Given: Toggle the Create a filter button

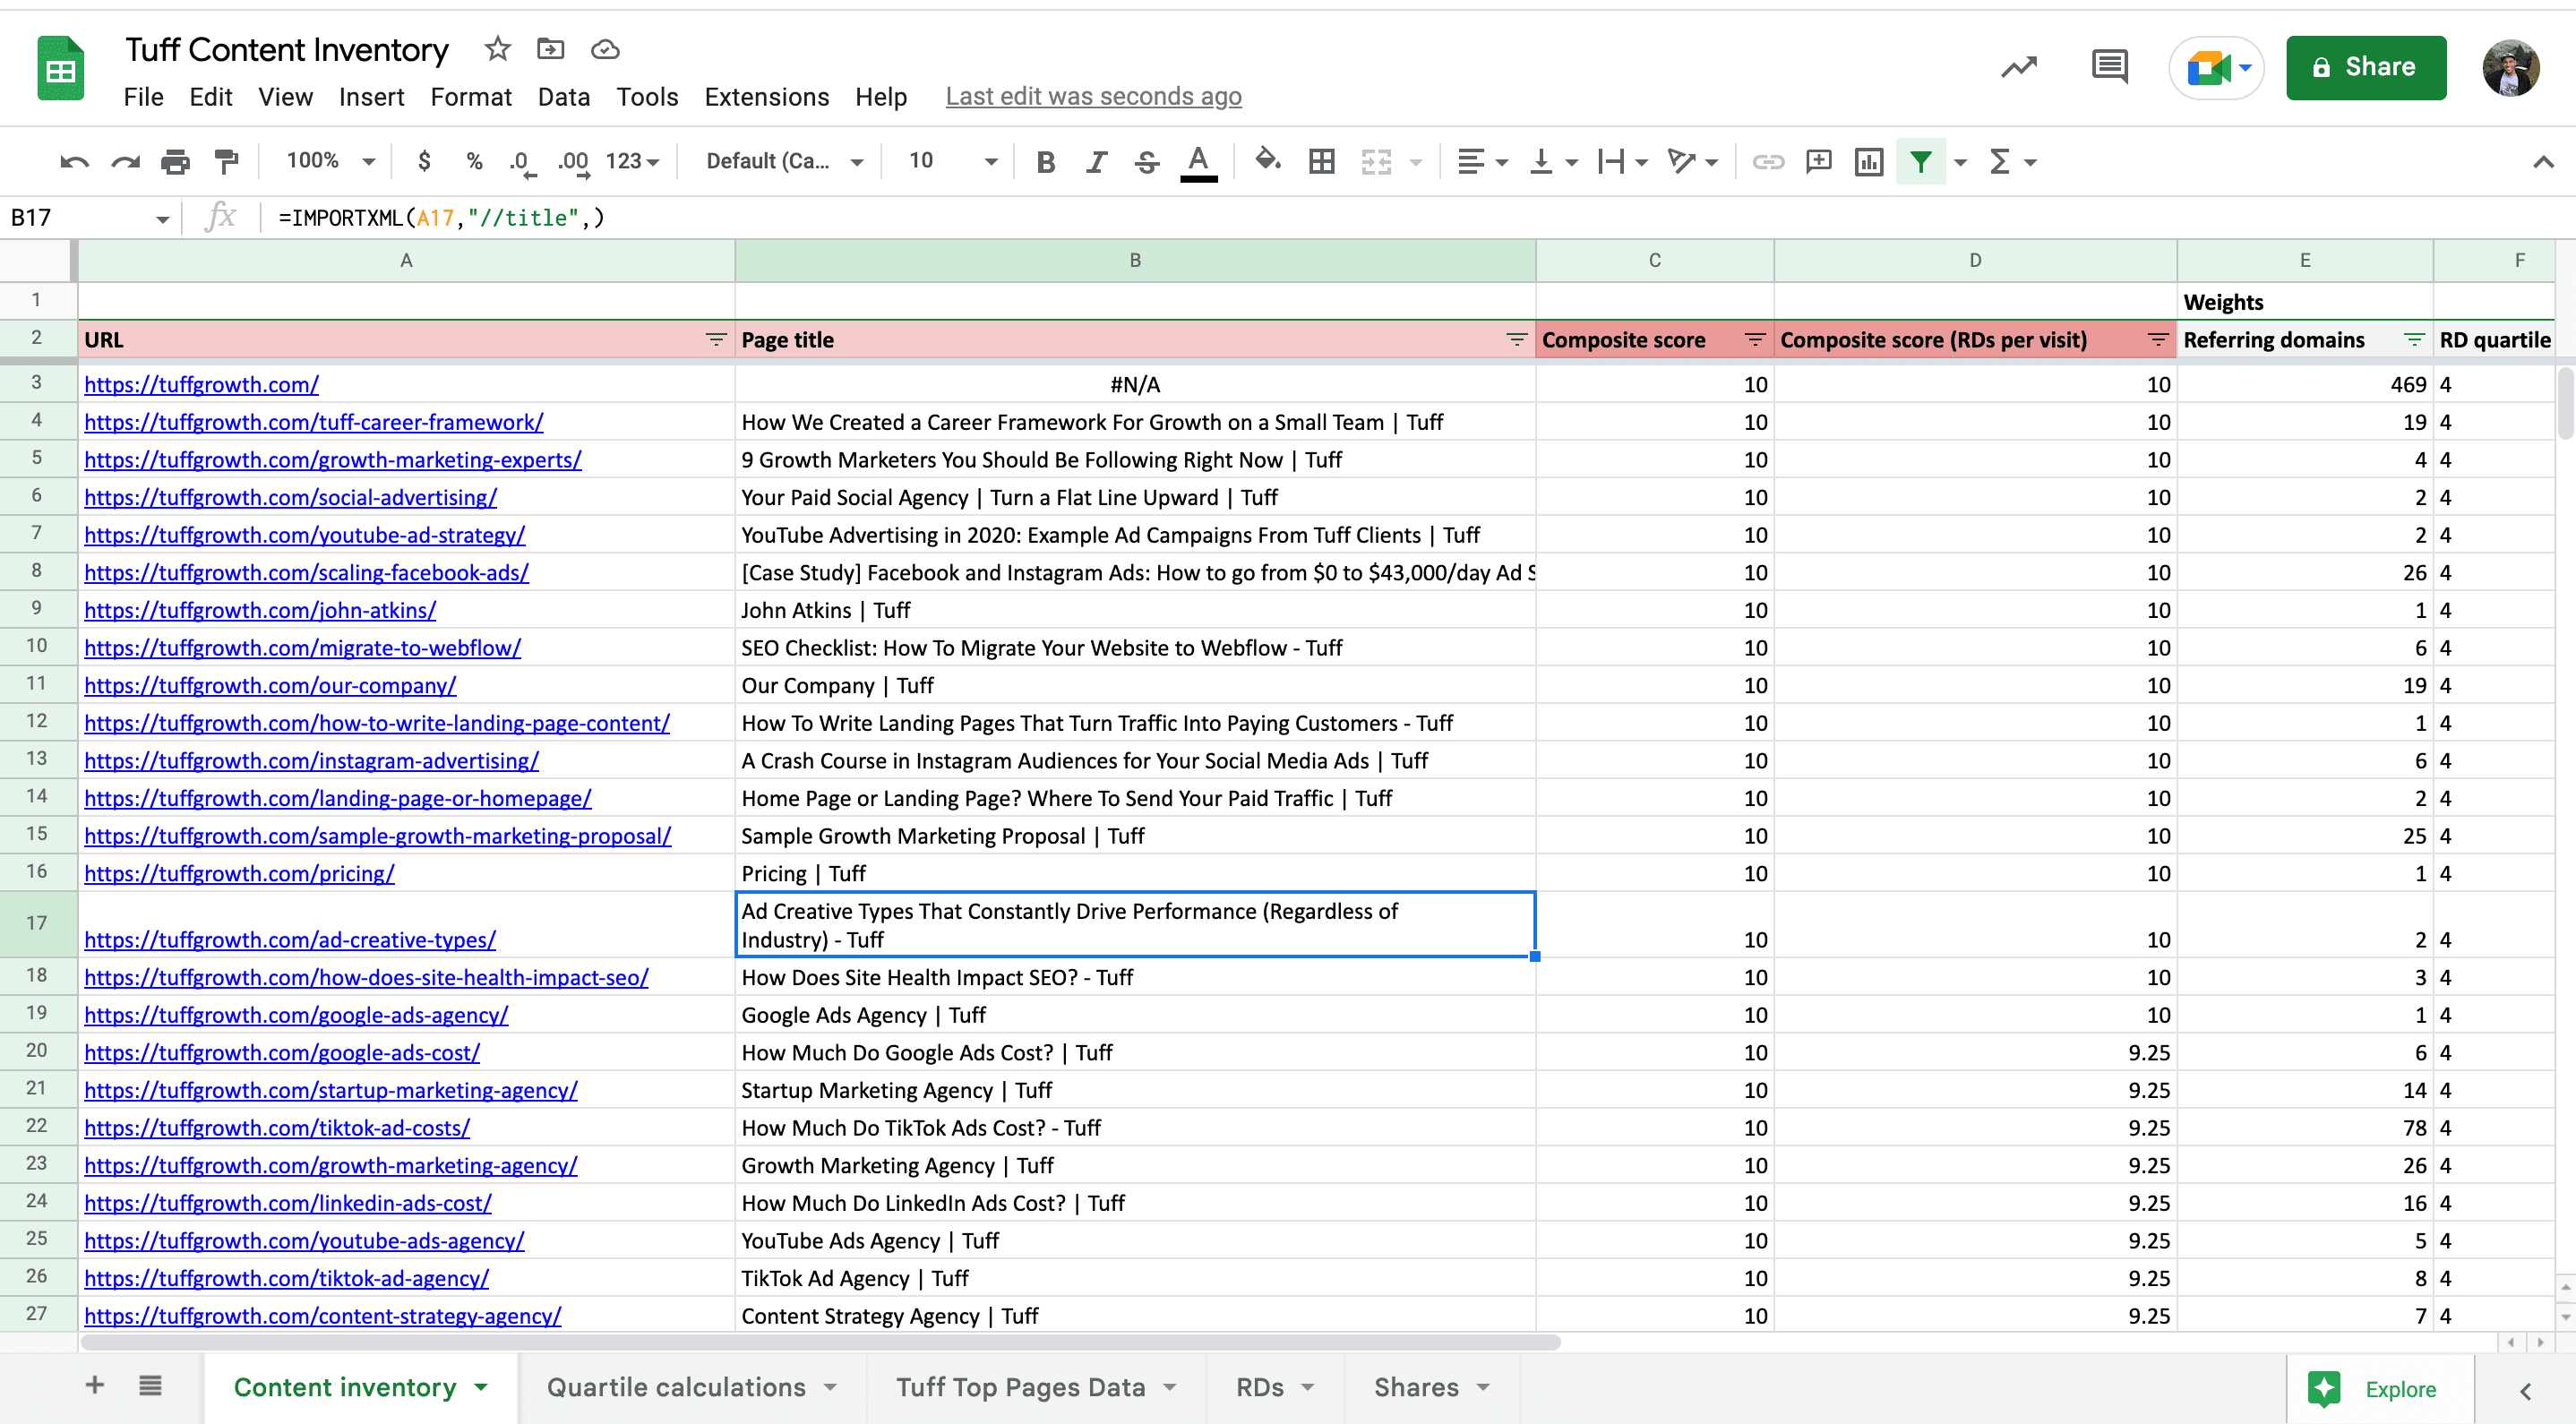Looking at the screenshot, I should pyautogui.click(x=1922, y=161).
